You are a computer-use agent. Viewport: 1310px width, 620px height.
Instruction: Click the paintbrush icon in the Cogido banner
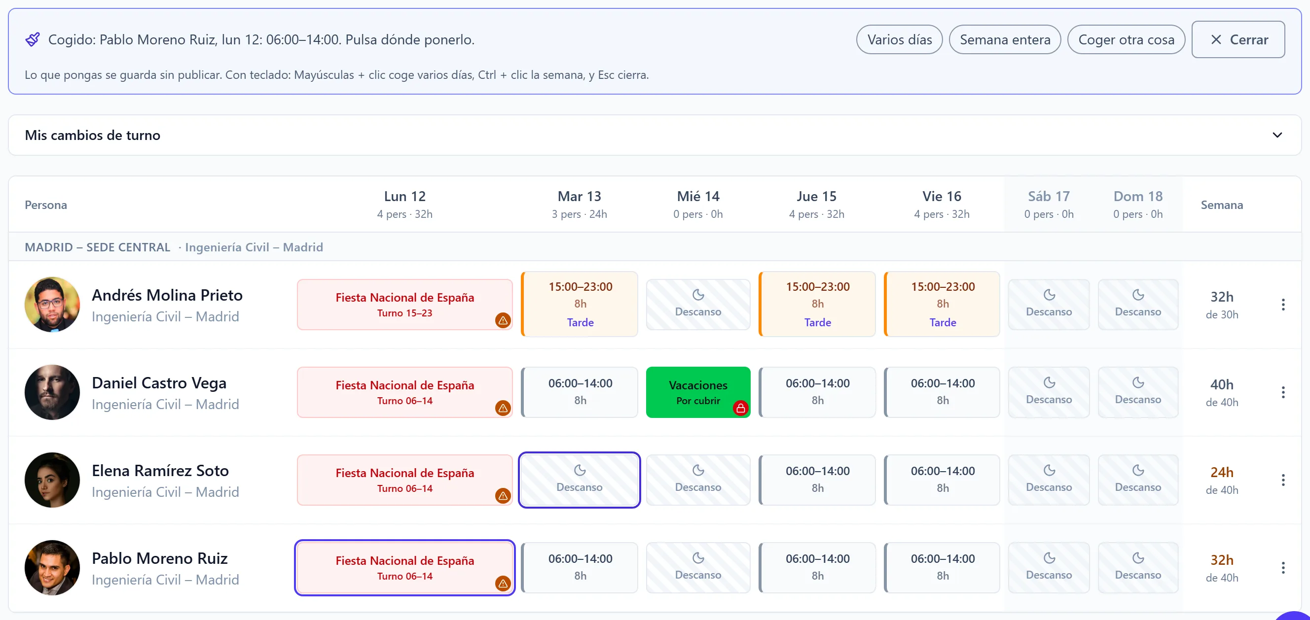coord(33,39)
